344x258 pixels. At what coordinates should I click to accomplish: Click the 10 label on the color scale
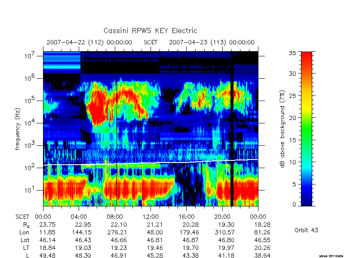coord(293,162)
